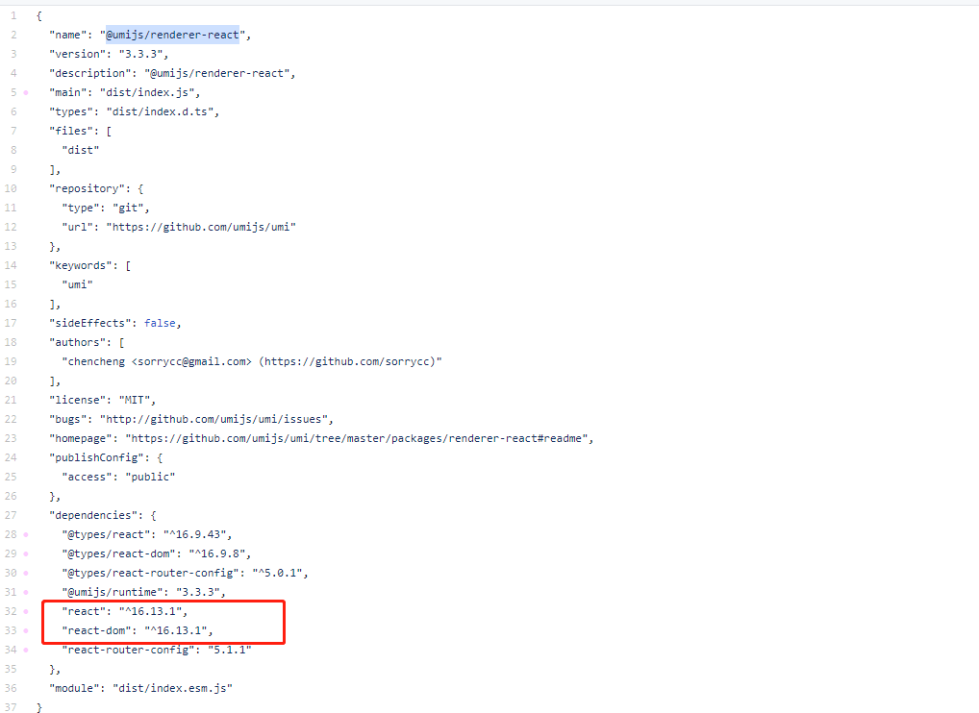Click the change marker beside line 29
979x713 pixels.
click(x=26, y=553)
